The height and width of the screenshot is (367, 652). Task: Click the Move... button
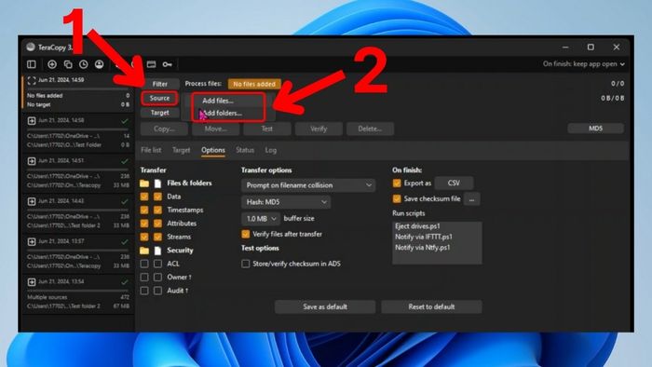tap(216, 129)
